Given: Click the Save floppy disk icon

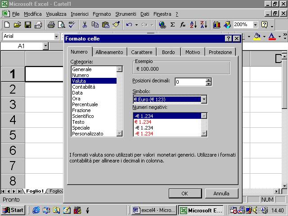Looking at the screenshot, I should [x=28, y=25].
